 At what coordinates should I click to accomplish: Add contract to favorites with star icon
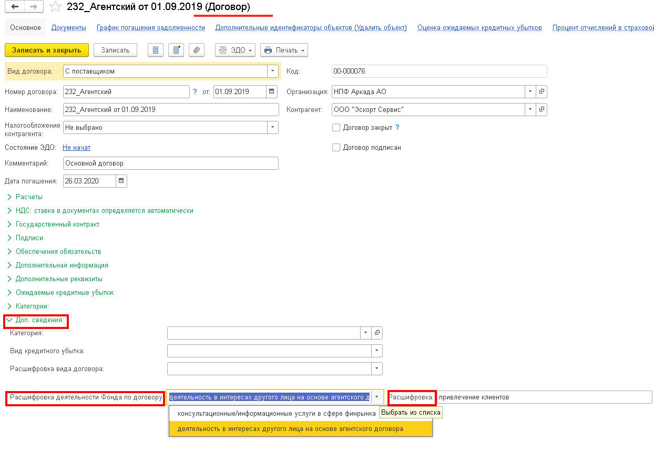click(55, 7)
